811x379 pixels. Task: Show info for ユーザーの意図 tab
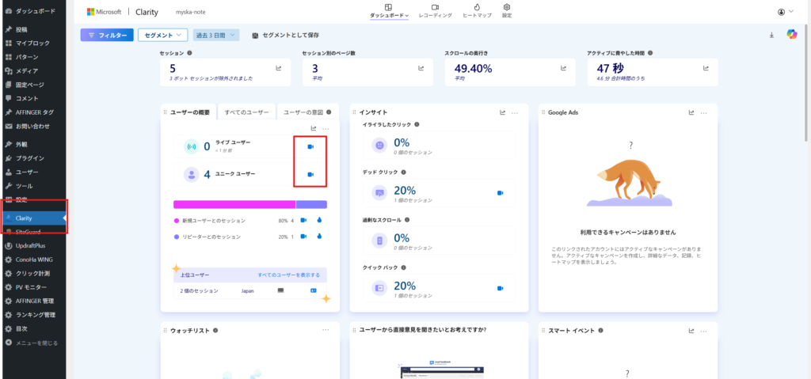[329, 112]
